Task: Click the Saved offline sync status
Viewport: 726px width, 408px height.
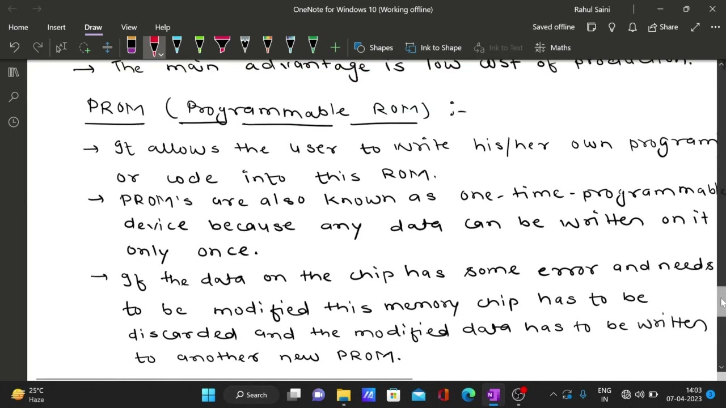Action: [x=554, y=27]
